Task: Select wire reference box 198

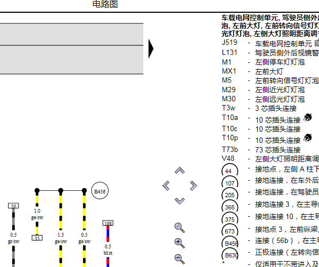Action: pyautogui.click(x=108, y=223)
